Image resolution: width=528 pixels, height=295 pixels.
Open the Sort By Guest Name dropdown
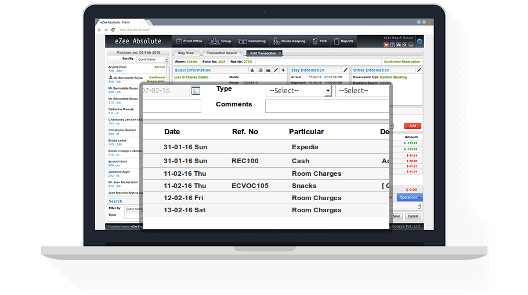point(152,60)
